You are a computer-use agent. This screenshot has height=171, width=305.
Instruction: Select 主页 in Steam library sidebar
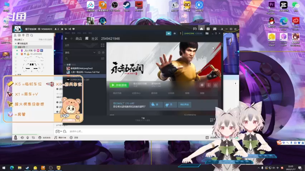(67, 45)
